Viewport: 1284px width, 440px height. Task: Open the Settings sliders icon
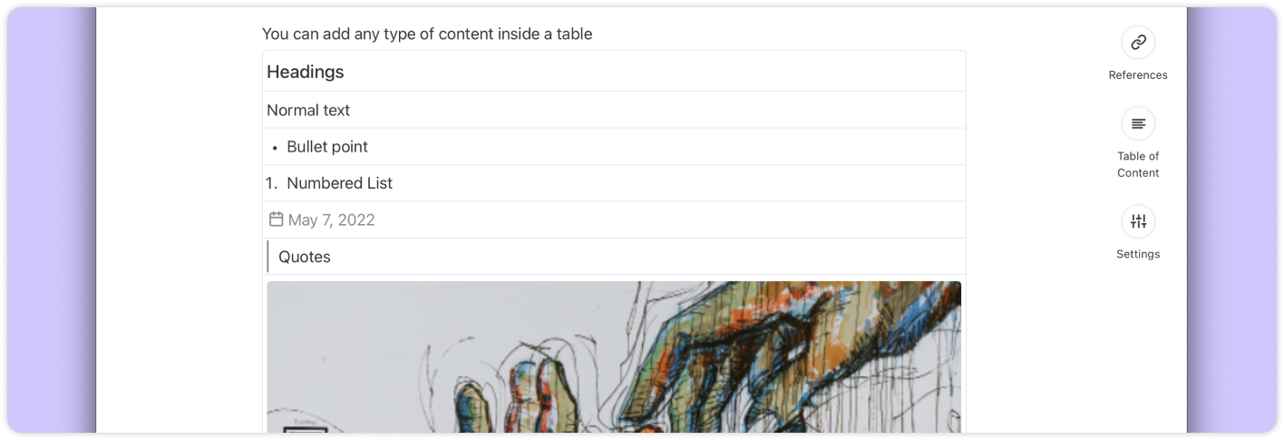[x=1138, y=221]
